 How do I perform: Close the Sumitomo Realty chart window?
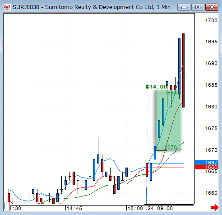coord(212,7)
